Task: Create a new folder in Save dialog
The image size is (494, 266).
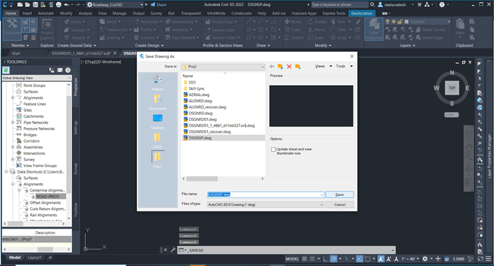Action: 298,66
